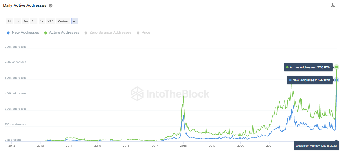Select the 1m time range
The height and width of the screenshot is (153, 340).
pos(17,21)
